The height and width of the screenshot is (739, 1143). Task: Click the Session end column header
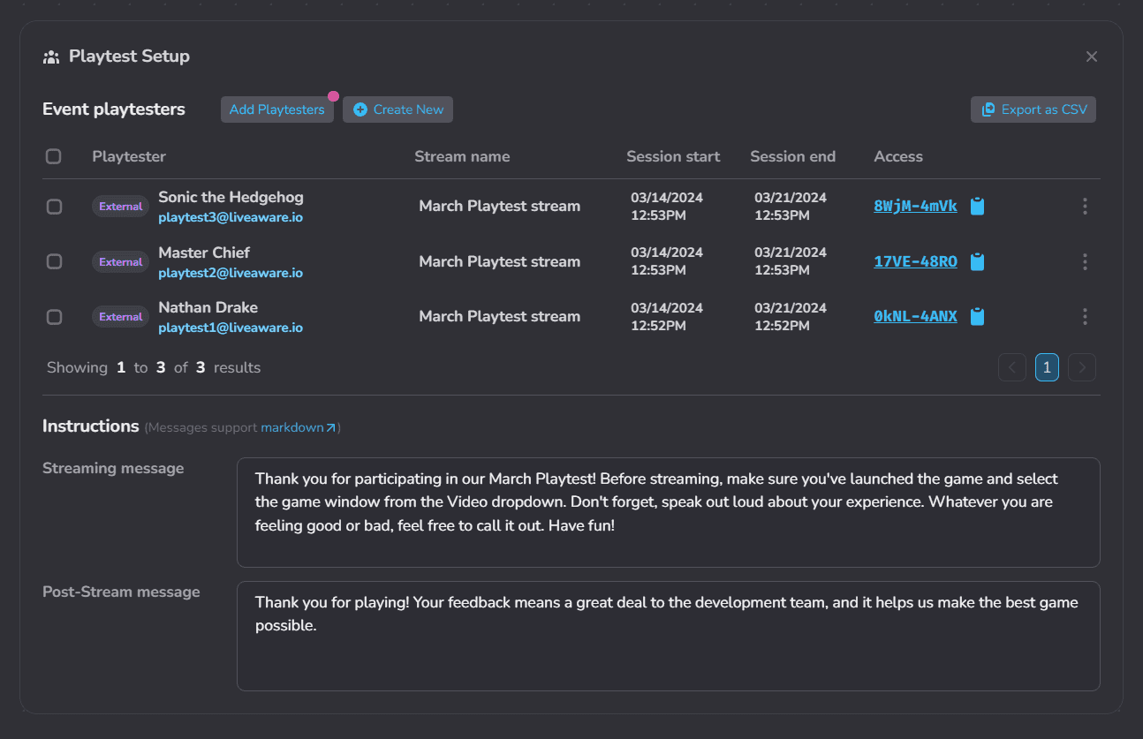[792, 156]
